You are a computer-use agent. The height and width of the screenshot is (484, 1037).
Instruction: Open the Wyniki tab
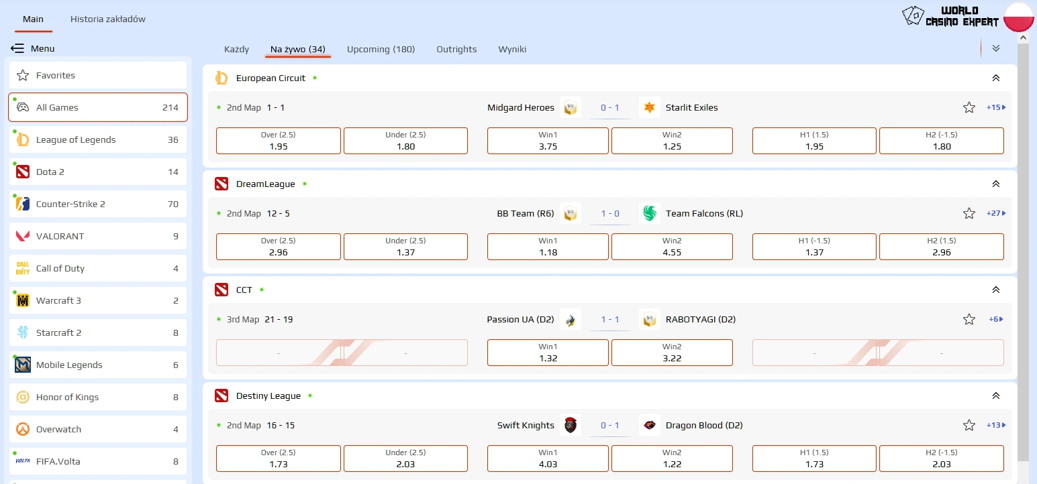512,49
